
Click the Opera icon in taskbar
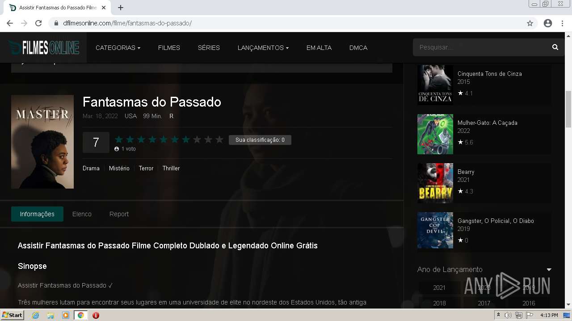coord(96,315)
